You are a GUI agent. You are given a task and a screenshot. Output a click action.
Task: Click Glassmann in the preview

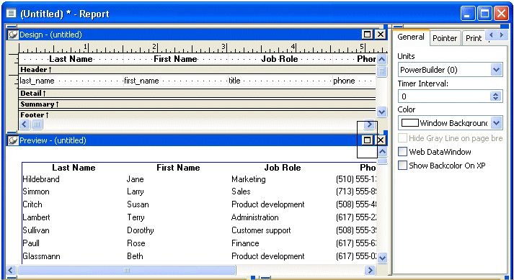point(41,256)
